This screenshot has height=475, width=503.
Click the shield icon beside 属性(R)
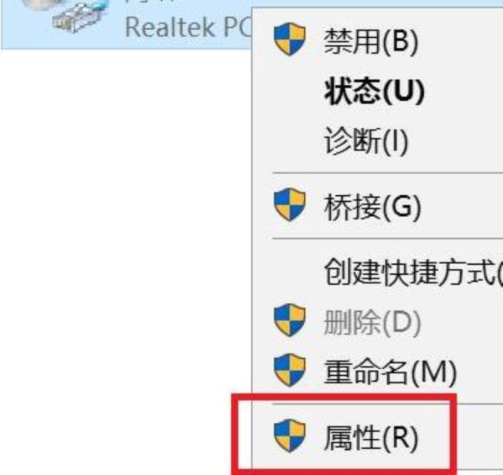tap(289, 436)
